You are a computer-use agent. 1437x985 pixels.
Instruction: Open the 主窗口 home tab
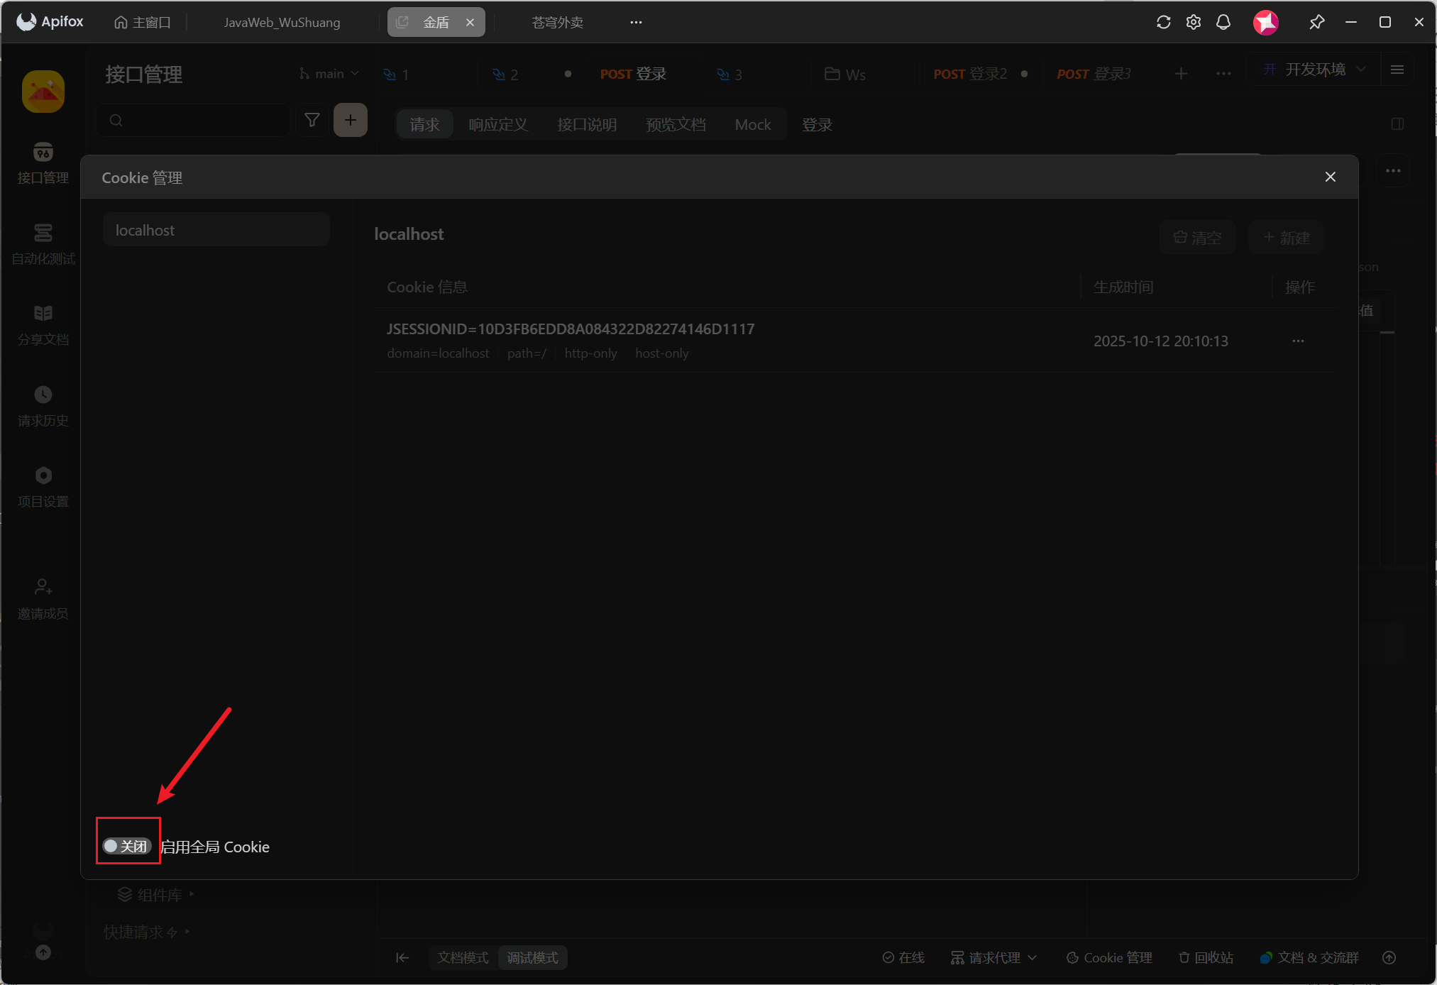click(x=143, y=22)
